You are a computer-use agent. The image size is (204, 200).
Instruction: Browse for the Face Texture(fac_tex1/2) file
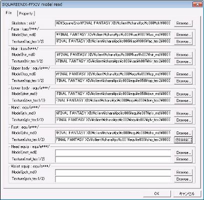[183, 41]
